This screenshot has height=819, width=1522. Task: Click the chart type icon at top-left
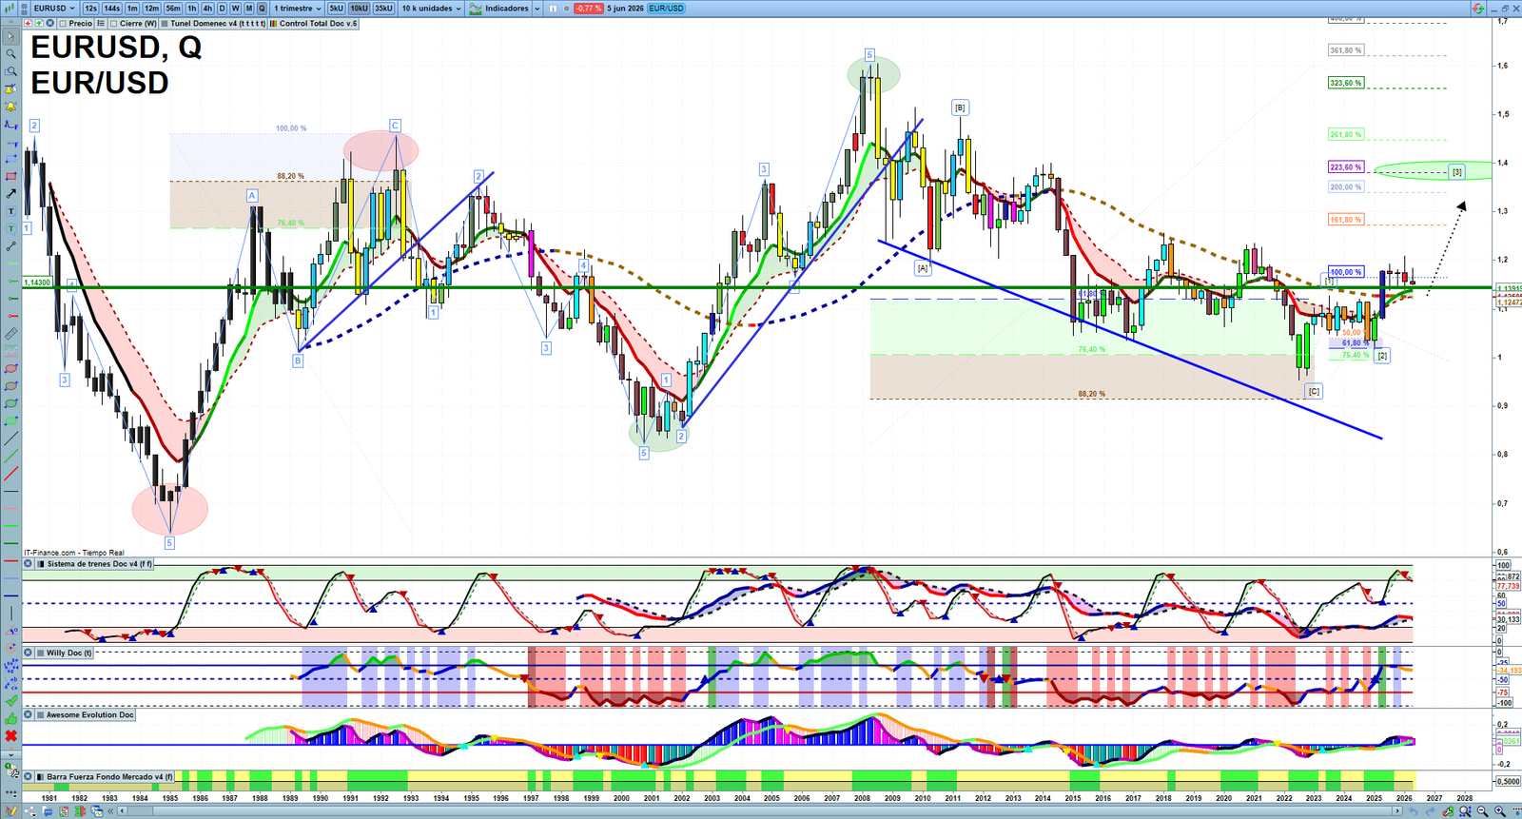click(10, 8)
